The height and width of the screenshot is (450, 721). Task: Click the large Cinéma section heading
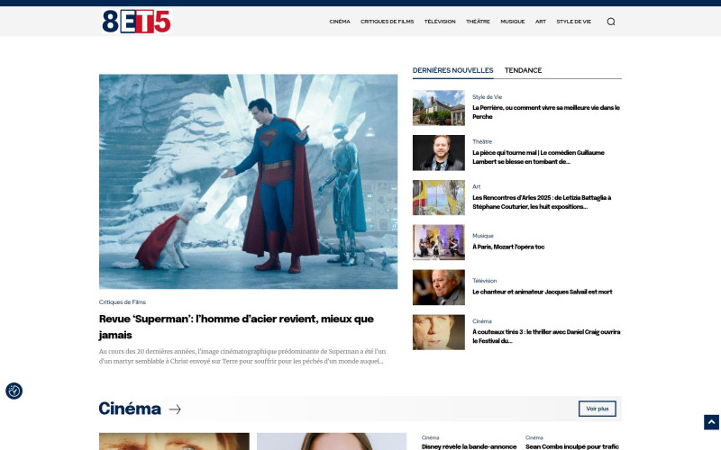click(130, 409)
